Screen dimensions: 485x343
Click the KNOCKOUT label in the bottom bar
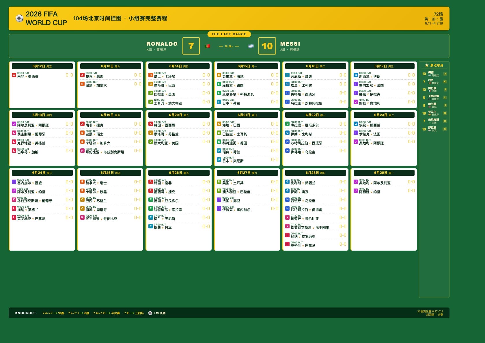26,313
